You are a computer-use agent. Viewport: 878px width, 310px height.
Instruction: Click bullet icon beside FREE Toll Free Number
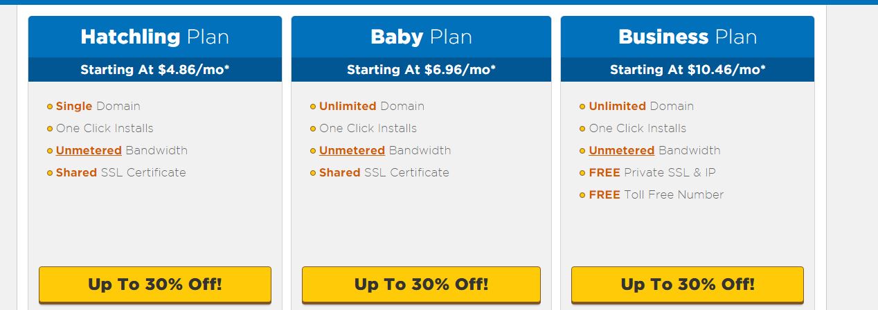point(583,195)
